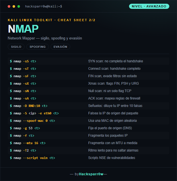Click the SYN scan description
Image resolution: width=177 pixels, height=181 pixels.
(x=116, y=61)
